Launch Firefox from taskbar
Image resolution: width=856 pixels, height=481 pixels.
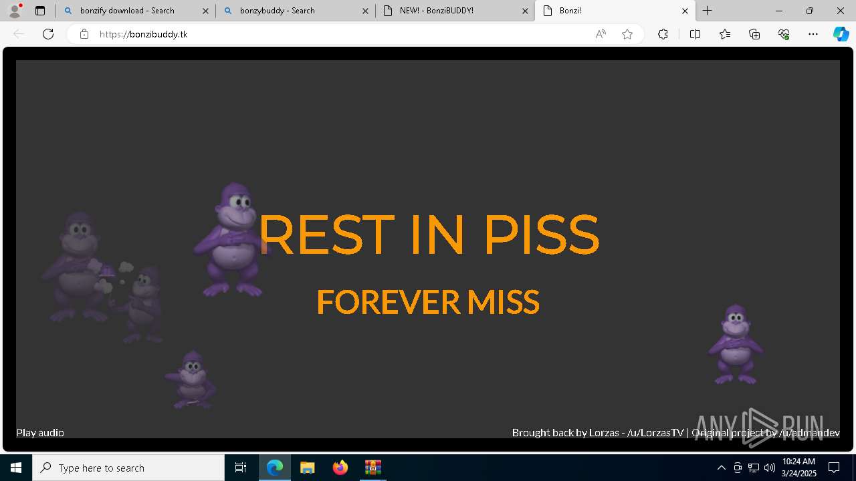click(340, 468)
